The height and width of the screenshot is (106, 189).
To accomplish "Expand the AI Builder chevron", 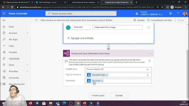I will coord(27,71).
